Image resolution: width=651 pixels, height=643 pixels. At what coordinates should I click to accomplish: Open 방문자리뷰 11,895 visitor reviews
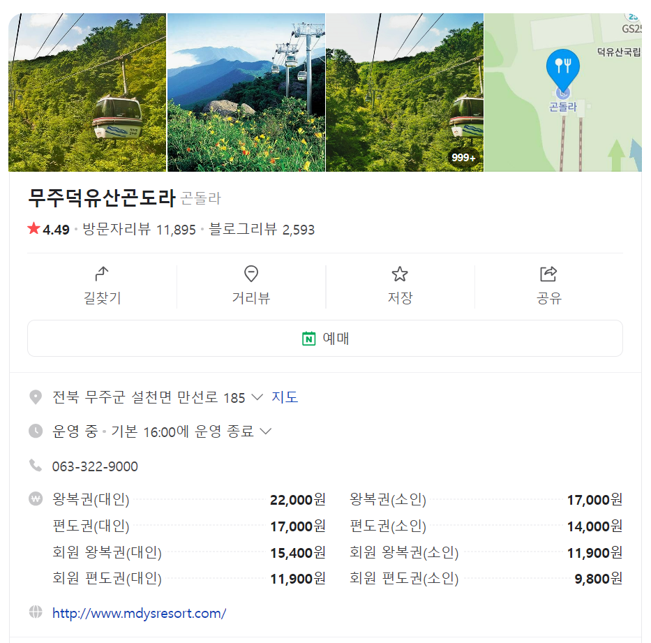[x=139, y=229]
